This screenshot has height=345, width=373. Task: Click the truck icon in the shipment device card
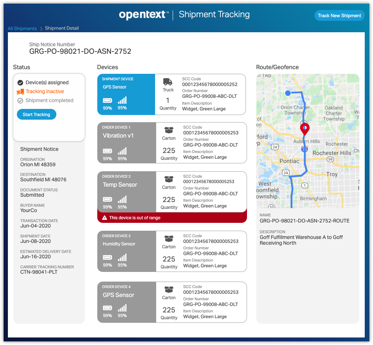168,82
